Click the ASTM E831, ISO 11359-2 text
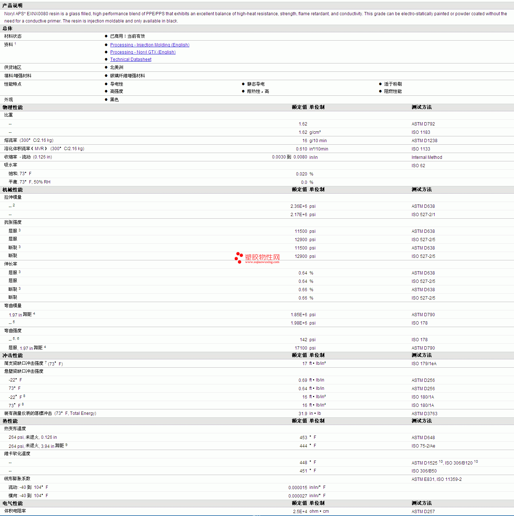The width and height of the screenshot is (514, 516). click(437, 479)
